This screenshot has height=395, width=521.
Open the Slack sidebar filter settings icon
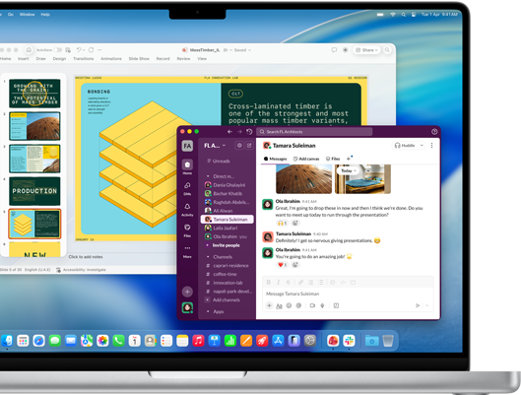[x=239, y=146]
